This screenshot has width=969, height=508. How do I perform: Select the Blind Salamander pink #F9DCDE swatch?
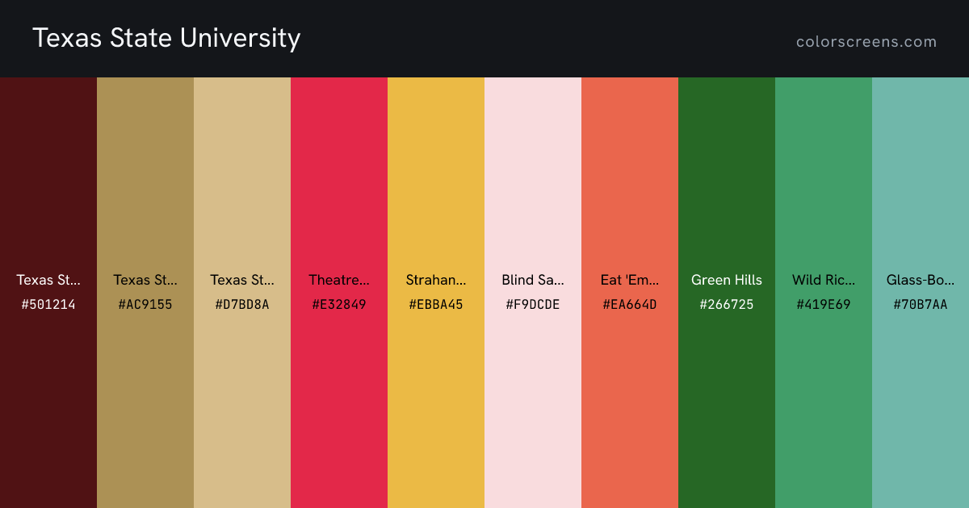(533, 293)
